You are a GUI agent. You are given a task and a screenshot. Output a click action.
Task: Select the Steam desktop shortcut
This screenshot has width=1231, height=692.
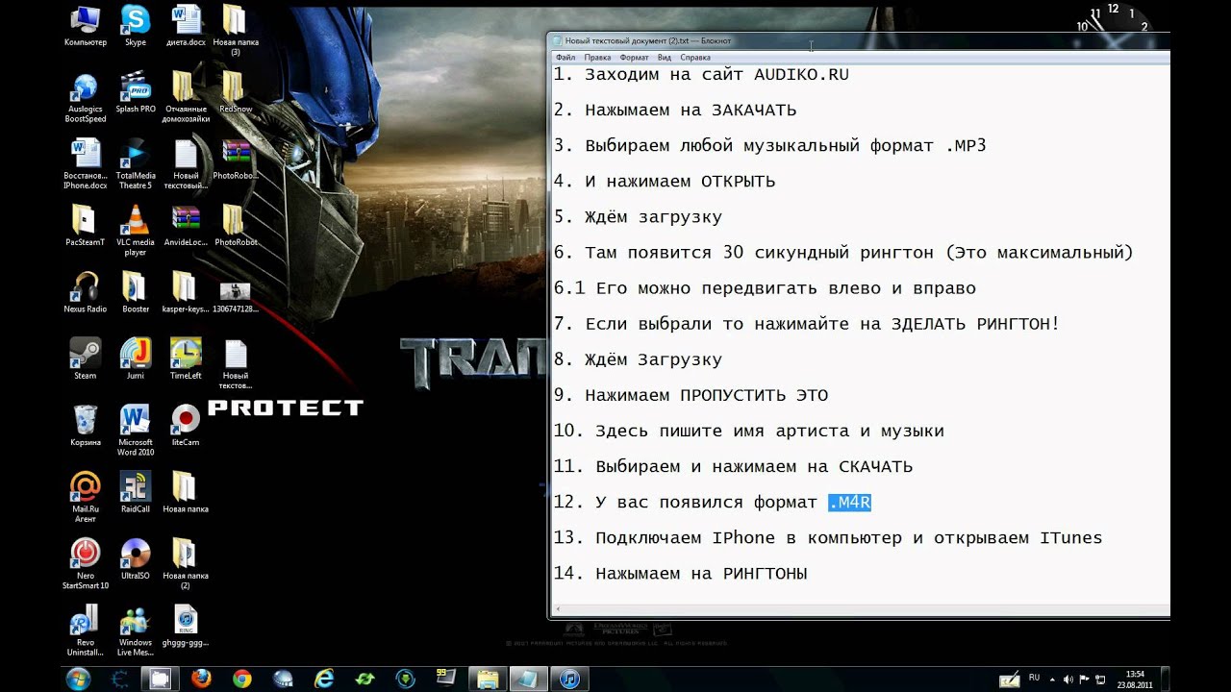coord(86,358)
